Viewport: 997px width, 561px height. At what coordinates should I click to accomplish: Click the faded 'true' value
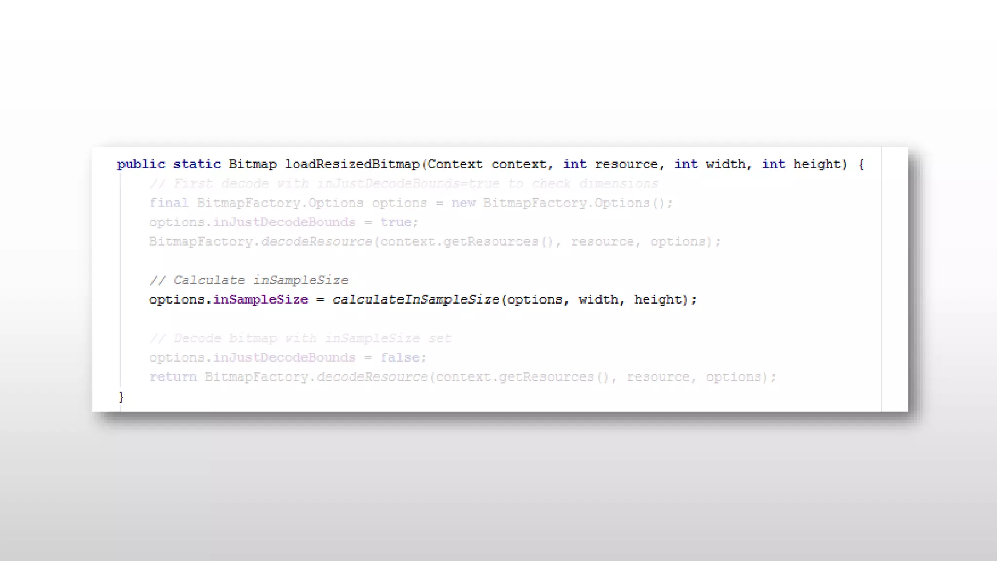(396, 223)
